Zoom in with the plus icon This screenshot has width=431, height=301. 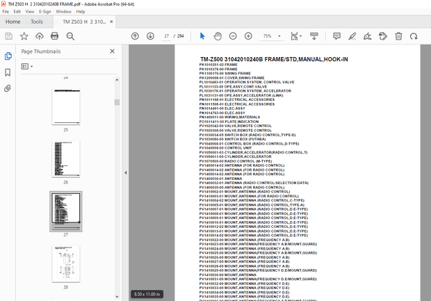point(248,36)
